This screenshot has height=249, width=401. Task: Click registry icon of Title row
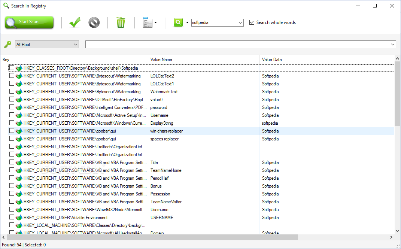click(x=19, y=163)
